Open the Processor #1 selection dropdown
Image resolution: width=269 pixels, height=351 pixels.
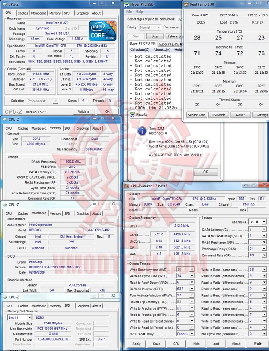click(42, 101)
